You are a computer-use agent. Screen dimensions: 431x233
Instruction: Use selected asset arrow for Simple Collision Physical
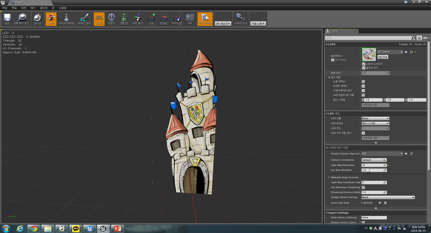click(406, 154)
